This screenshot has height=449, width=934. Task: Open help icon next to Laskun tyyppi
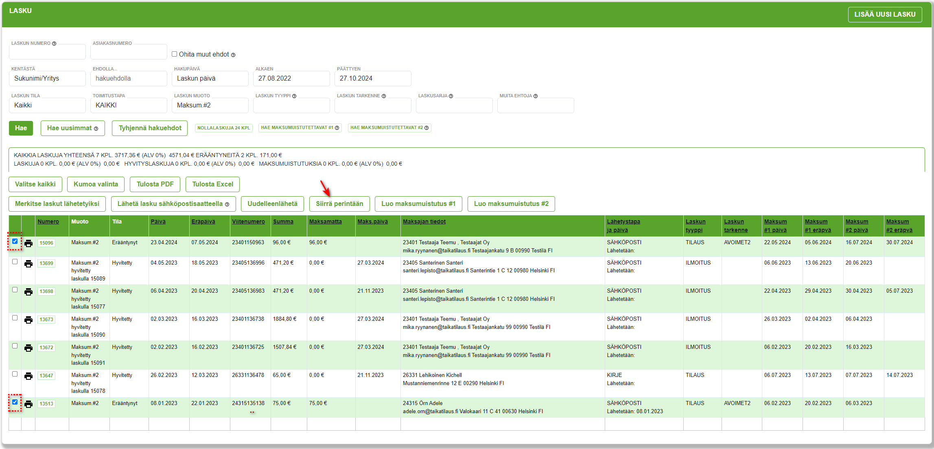click(294, 96)
